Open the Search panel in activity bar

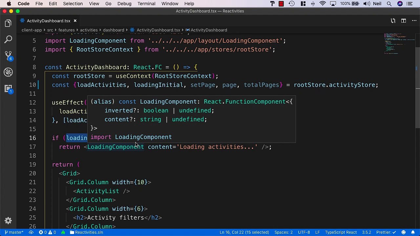pyautogui.click(x=8, y=40)
